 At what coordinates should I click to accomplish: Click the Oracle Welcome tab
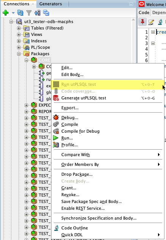[152, 4]
